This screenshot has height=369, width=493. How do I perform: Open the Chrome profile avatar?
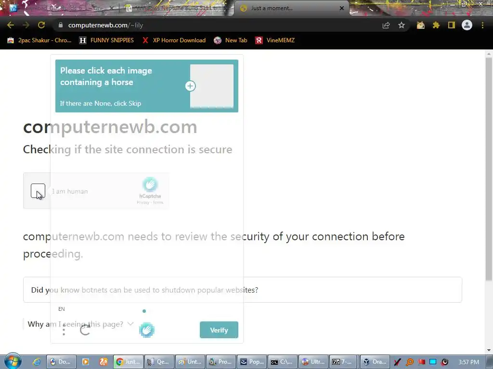(x=467, y=25)
